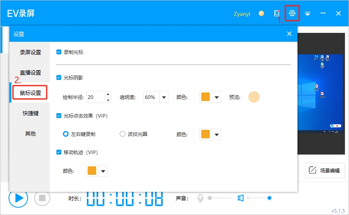This screenshot has width=349, height=215.
Task: Click the 场景编辑 button
Action: tap(325, 170)
